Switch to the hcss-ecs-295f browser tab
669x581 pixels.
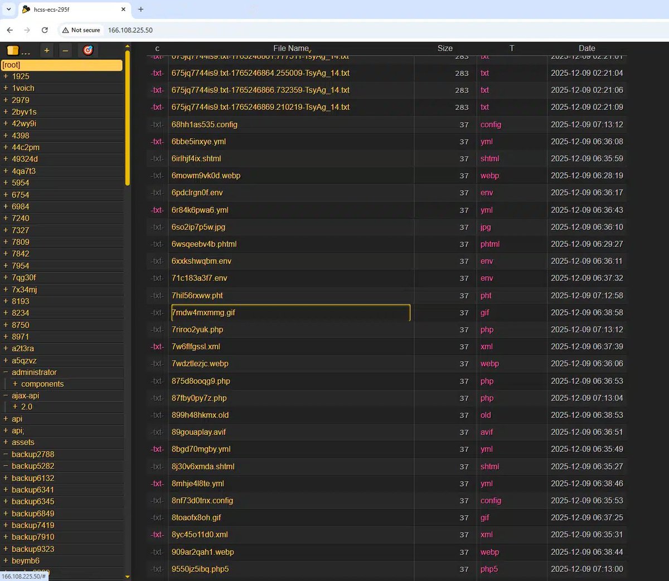pyautogui.click(x=75, y=9)
